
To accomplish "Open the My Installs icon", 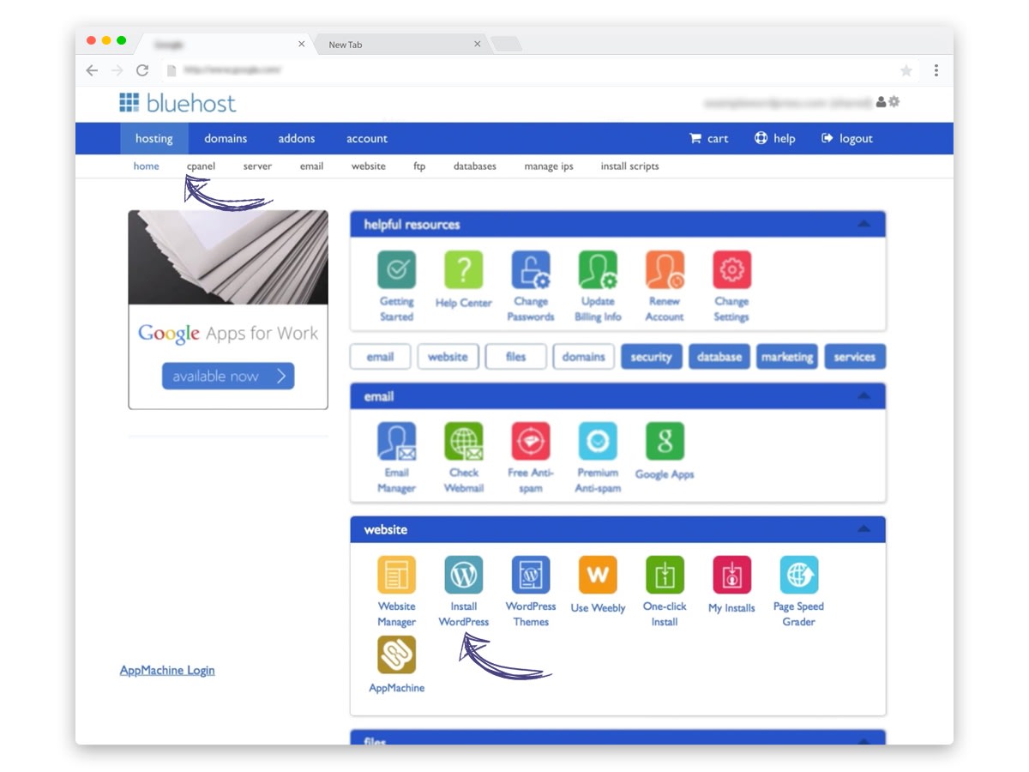I will click(x=731, y=575).
